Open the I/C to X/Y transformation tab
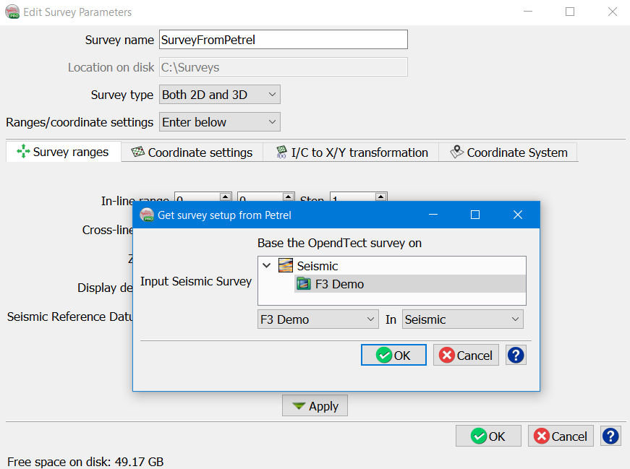 [352, 152]
